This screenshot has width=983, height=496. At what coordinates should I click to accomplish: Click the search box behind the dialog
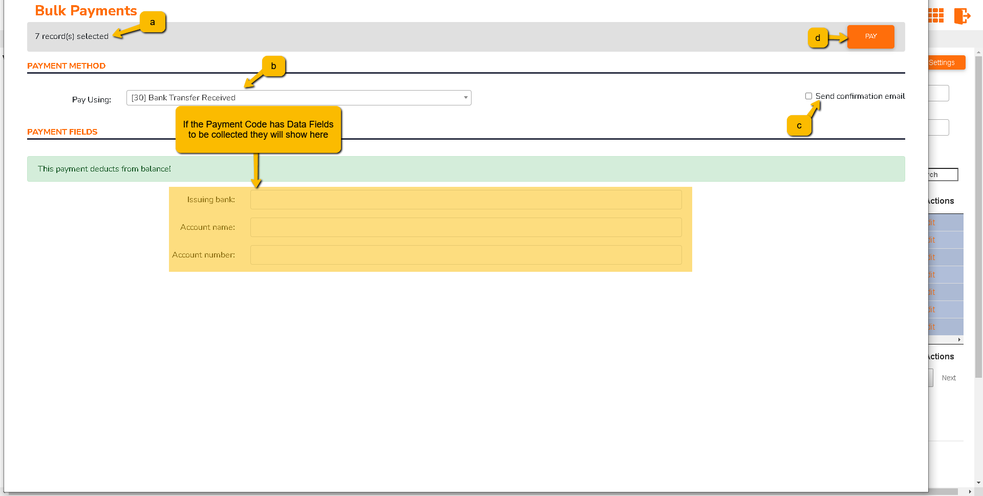pos(943,175)
